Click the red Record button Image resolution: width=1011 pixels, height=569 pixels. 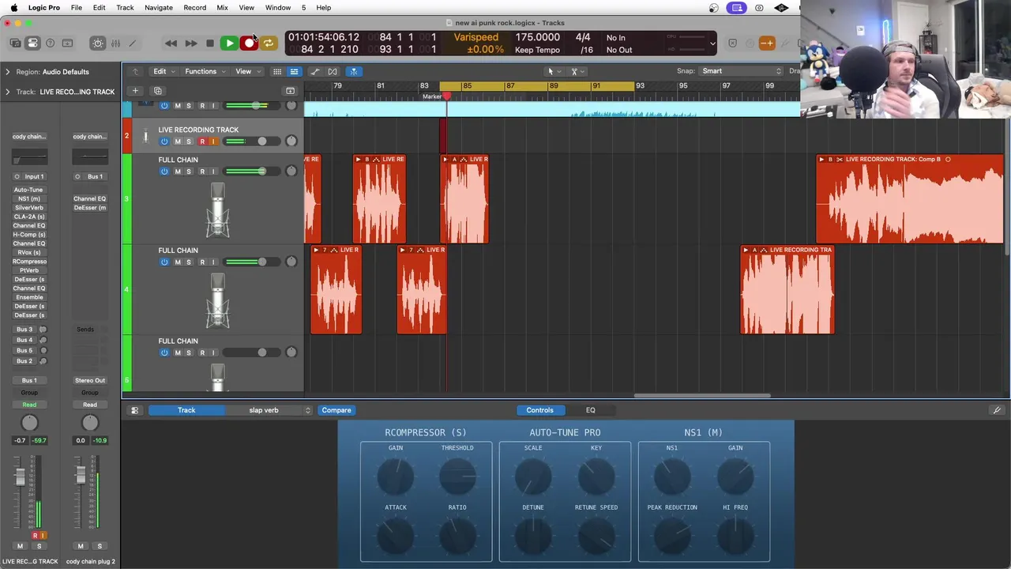(x=249, y=43)
